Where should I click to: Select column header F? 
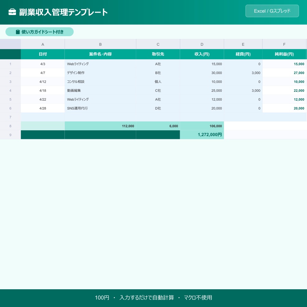pos(284,44)
